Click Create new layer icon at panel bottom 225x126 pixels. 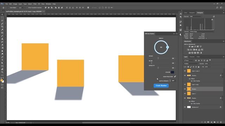click(218, 122)
